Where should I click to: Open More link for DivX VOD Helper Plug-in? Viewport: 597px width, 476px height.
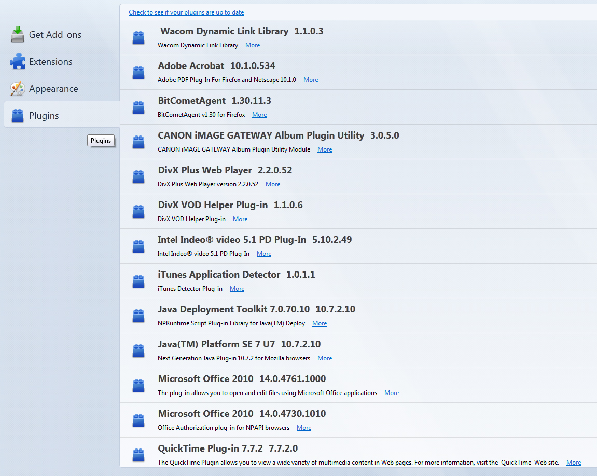coord(240,219)
